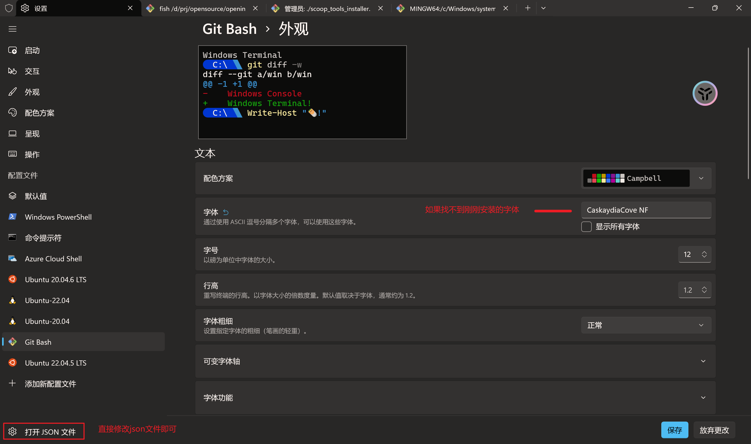Open the 配色方案 color schemes page
Viewport: 751px width, 444px height.
pyautogui.click(x=83, y=113)
